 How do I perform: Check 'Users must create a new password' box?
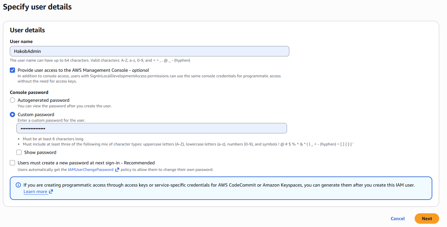12,163
